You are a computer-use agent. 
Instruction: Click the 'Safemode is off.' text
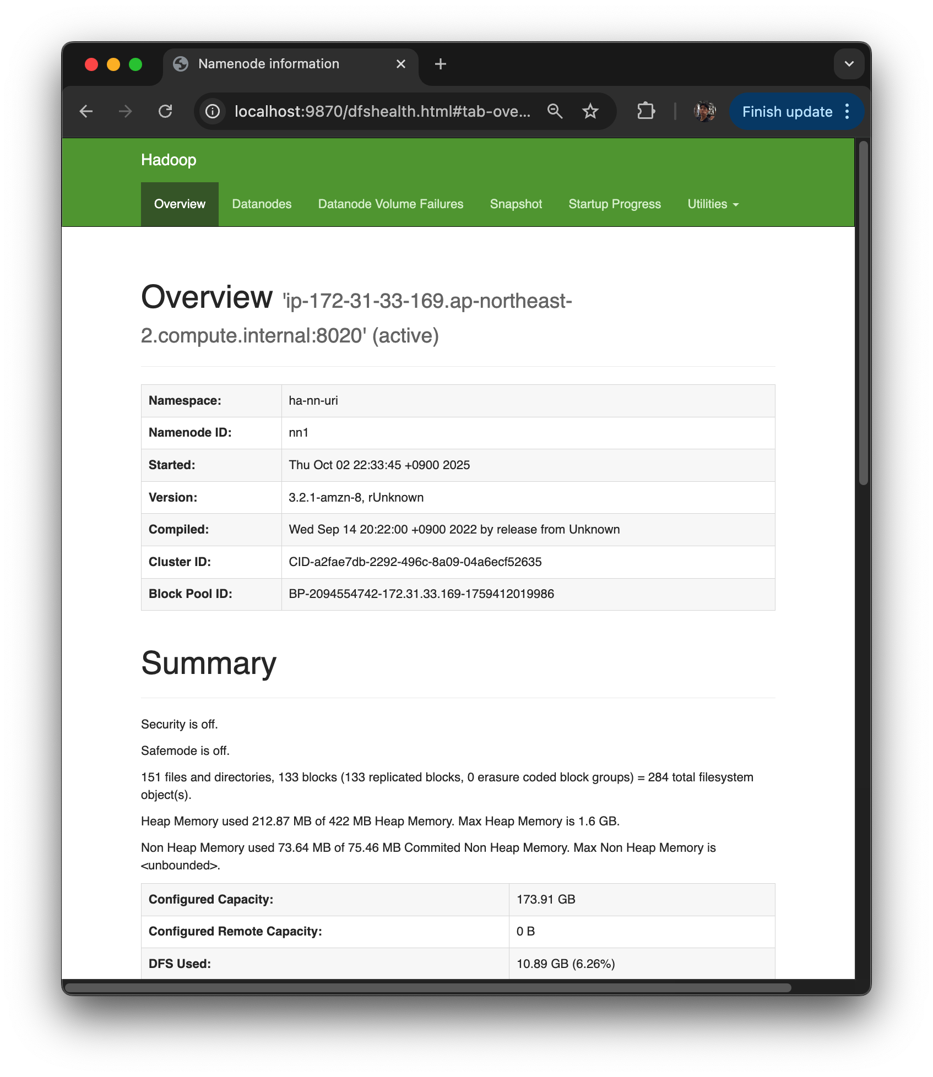click(185, 751)
